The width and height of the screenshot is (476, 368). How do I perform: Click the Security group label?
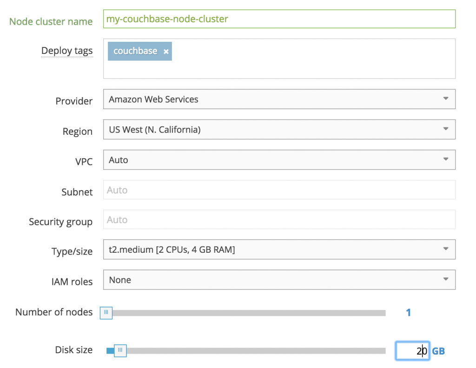pos(61,222)
